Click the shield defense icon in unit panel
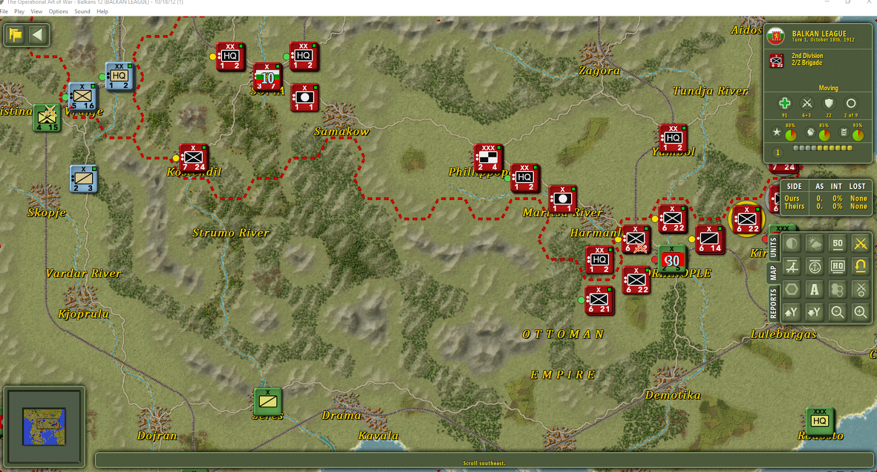The image size is (877, 472). 829,103
